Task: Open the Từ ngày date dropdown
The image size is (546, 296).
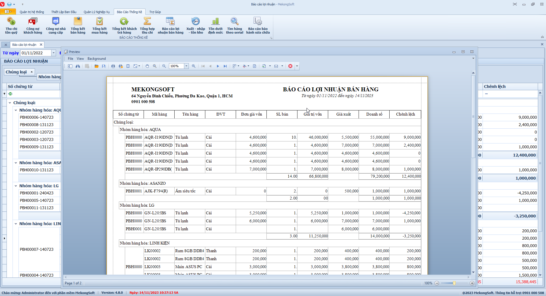Action: (53, 53)
